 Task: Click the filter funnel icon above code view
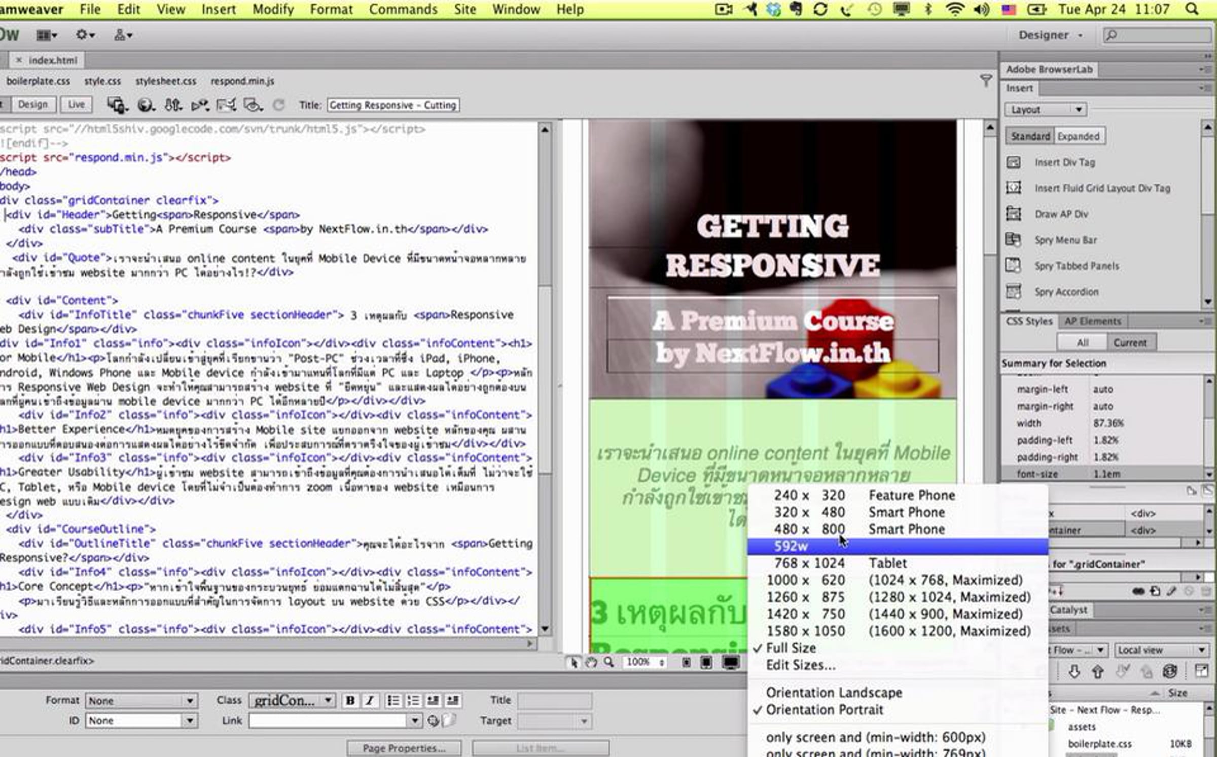986,80
